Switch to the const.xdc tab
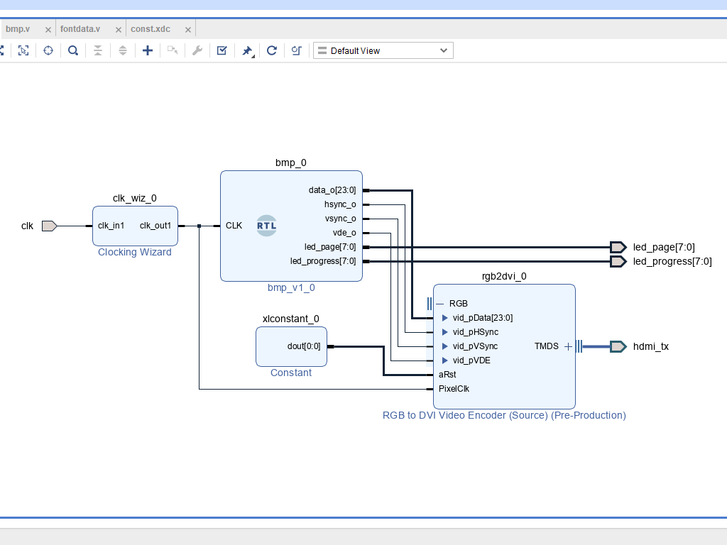 click(x=151, y=29)
